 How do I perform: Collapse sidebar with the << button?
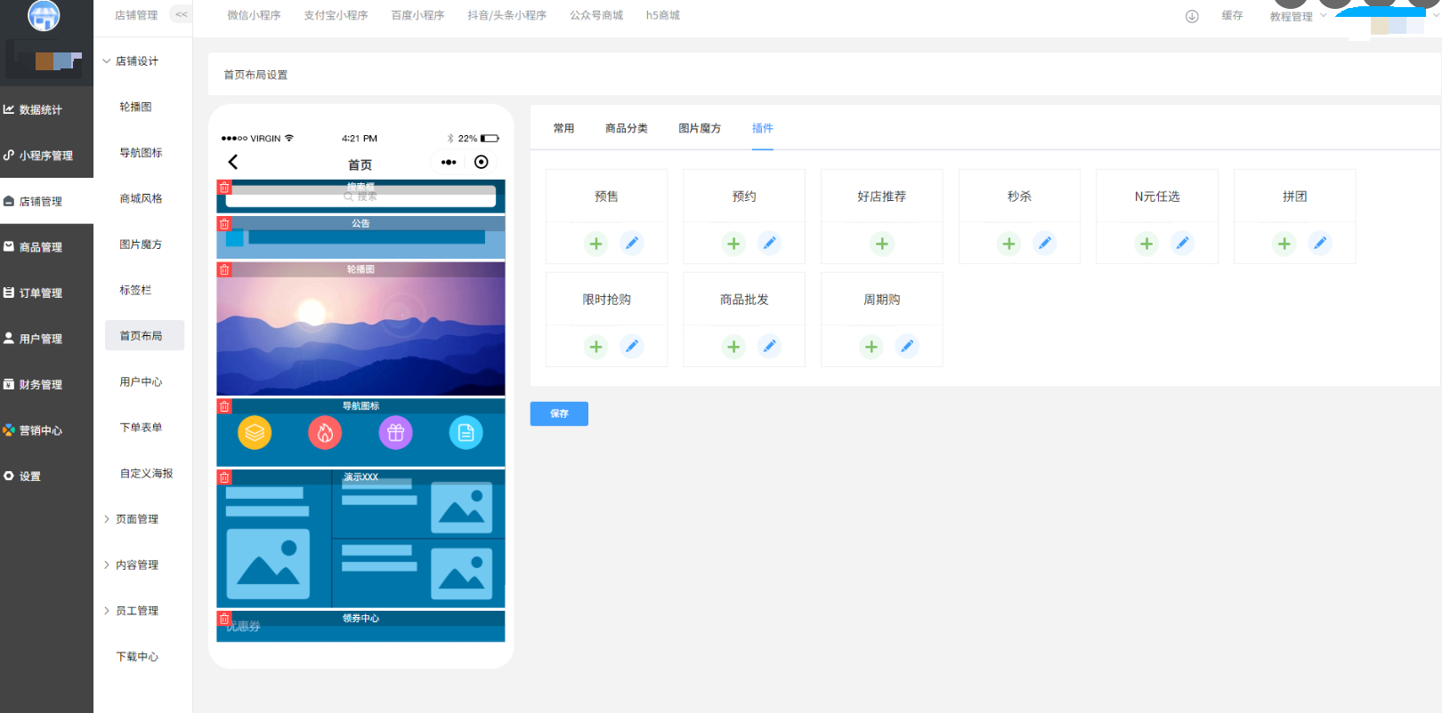pyautogui.click(x=182, y=14)
